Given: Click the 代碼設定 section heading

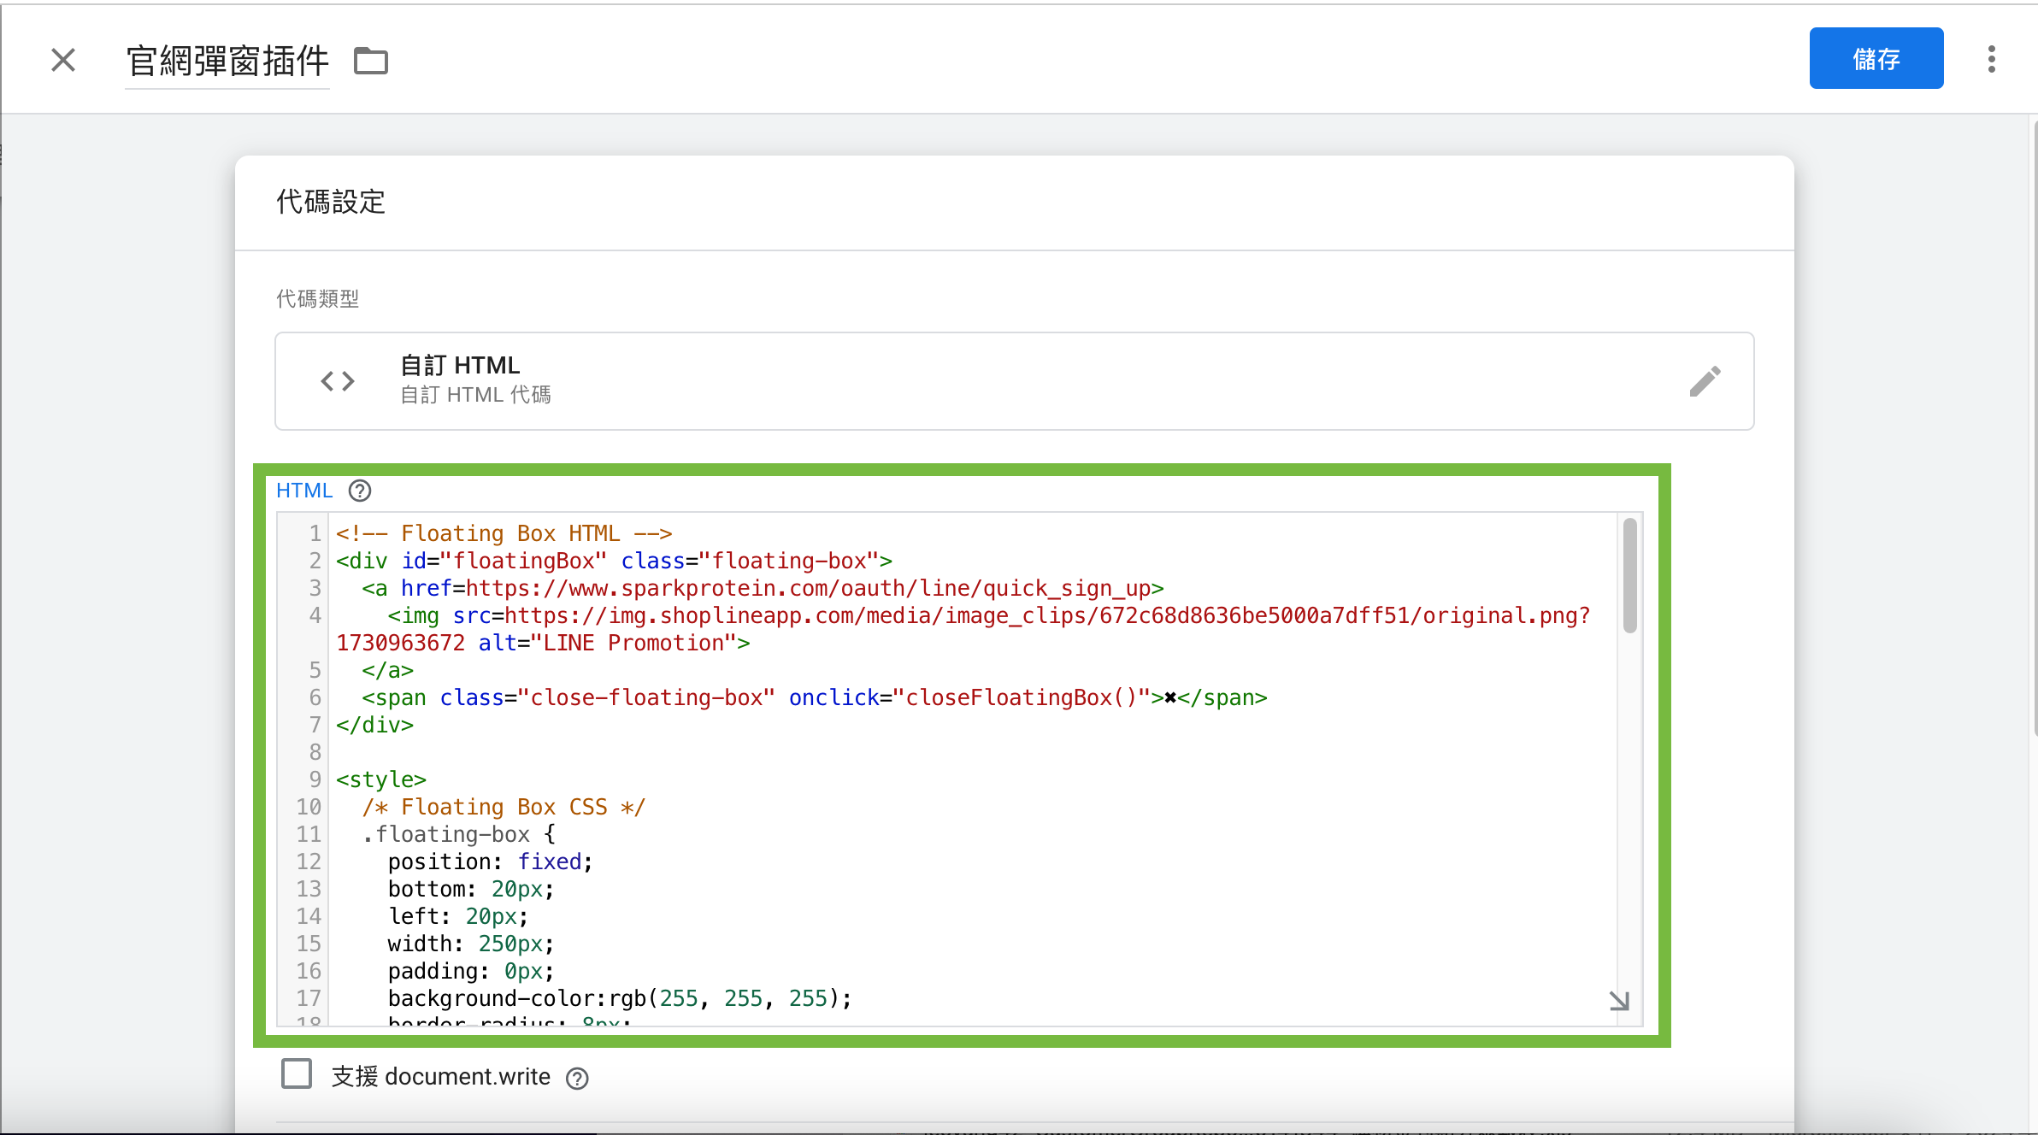Looking at the screenshot, I should pyautogui.click(x=331, y=203).
